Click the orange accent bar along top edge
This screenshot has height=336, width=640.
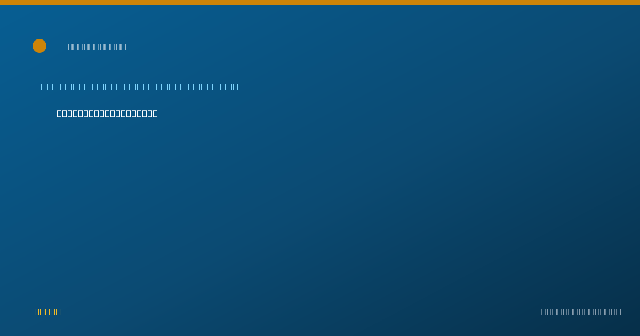point(320,3)
